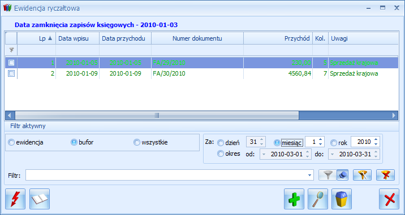Check the box for row FA/30/2010
Screen dimensions: 405x215
coord(11,73)
